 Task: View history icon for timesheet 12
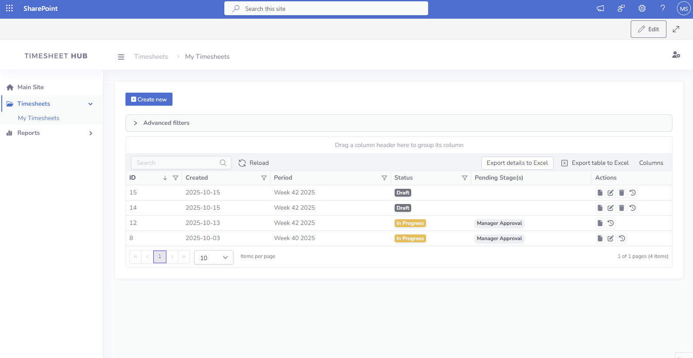[611, 223]
